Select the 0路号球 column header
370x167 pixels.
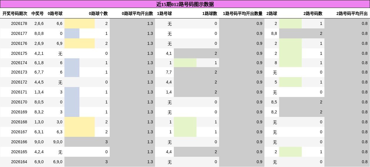(x=55, y=13)
